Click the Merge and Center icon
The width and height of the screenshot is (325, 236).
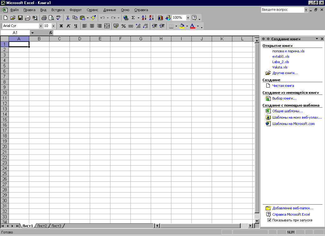[x=107, y=26]
